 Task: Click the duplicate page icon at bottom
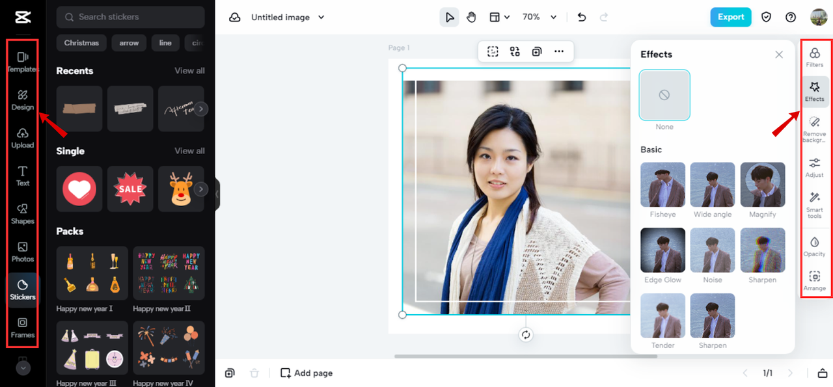230,373
